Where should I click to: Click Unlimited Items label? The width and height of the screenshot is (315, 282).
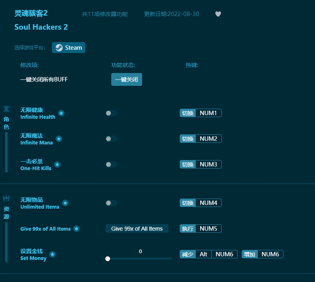click(40, 207)
